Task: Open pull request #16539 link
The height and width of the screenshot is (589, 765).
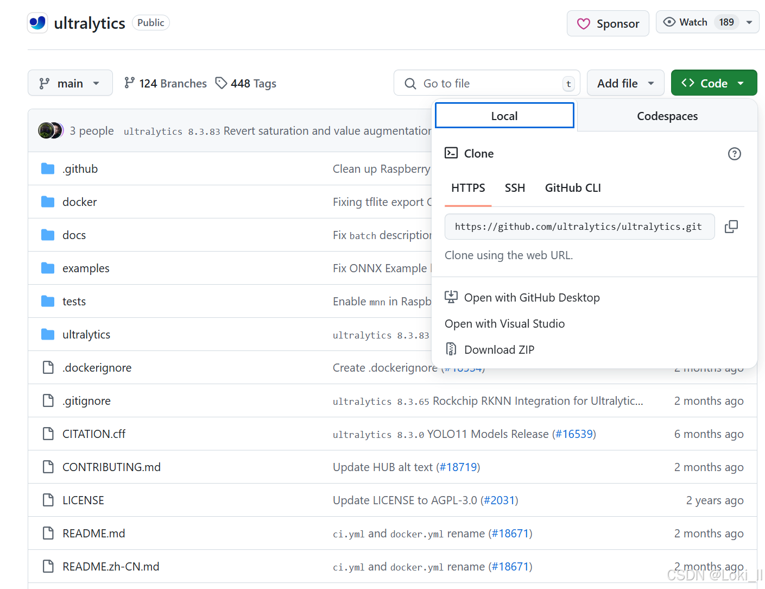Action: pyautogui.click(x=574, y=434)
